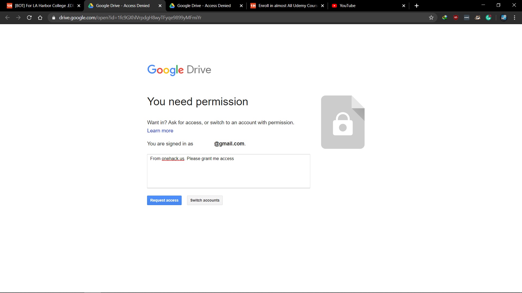Open a new browser tab
Screen dimensions: 522x293
(x=417, y=6)
